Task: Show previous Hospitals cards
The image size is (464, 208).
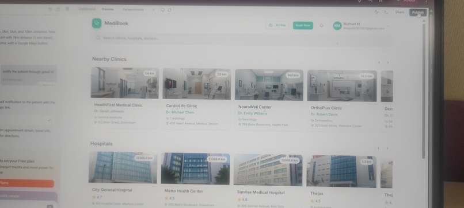Action: click(x=378, y=148)
